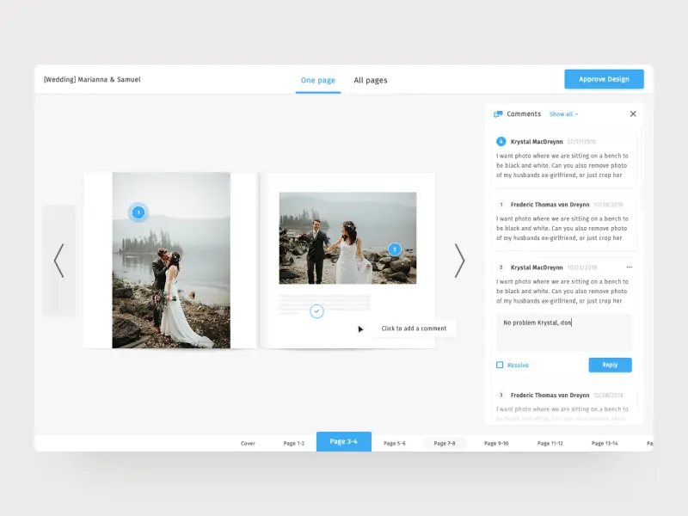Click the caption text lines under right photo
This screenshot has height=516, width=688.
tap(324, 304)
